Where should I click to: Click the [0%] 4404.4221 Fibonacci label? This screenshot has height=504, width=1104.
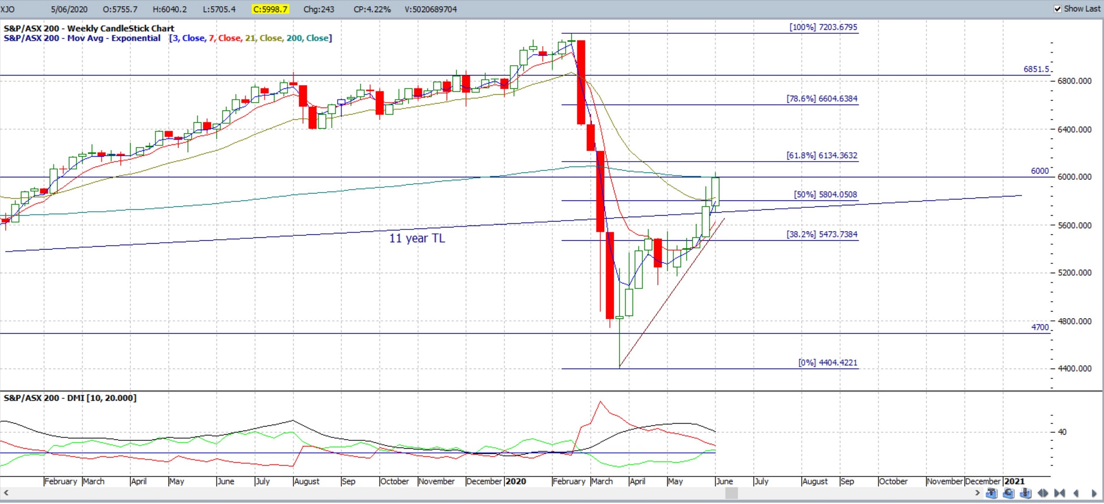[828, 363]
